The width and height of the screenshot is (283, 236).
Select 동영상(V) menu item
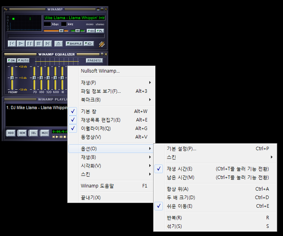[111, 137]
